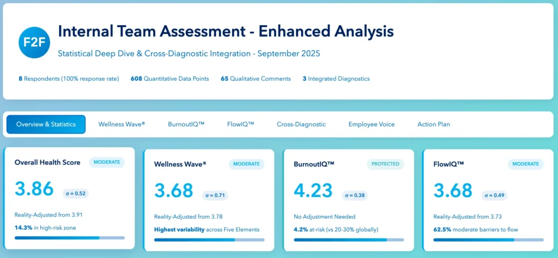Open the Cross-Diagnostic tab
Screen dimensions: 558x258
click(x=301, y=124)
